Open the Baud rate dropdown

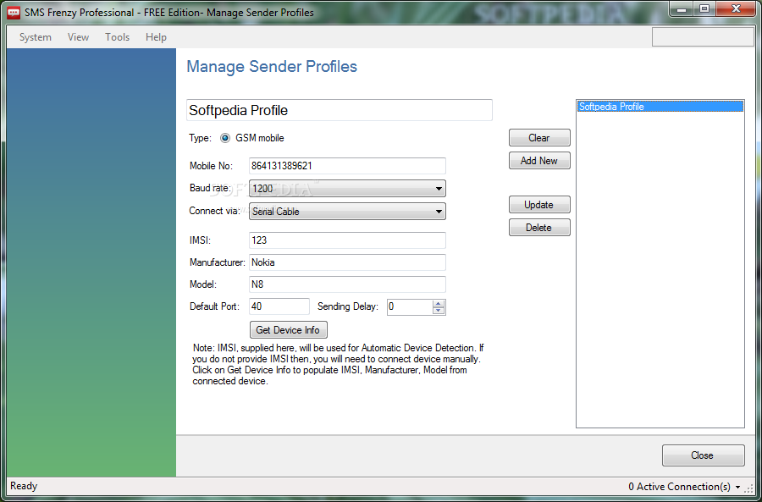[x=347, y=188]
